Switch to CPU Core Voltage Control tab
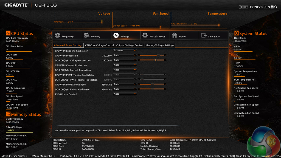The width and height of the screenshot is (281, 158). point(99,45)
